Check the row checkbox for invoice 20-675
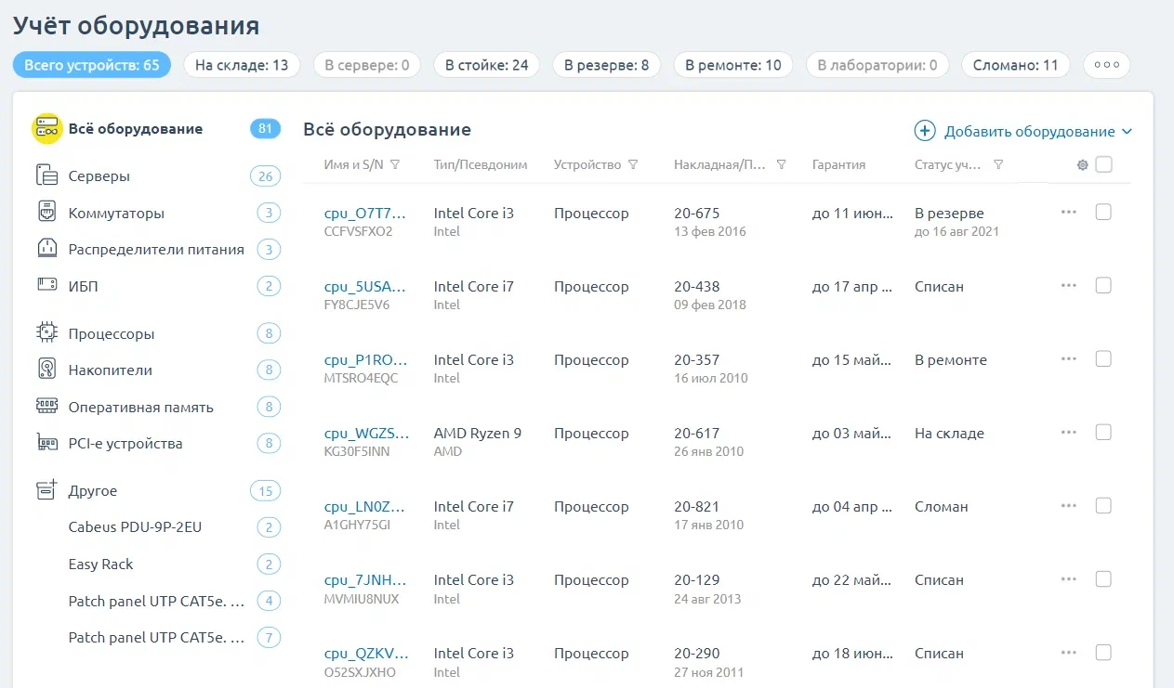Viewport: 1174px width, 688px height. [1103, 212]
